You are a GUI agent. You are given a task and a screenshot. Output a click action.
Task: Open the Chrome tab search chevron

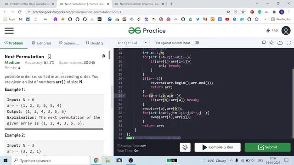(257, 3)
